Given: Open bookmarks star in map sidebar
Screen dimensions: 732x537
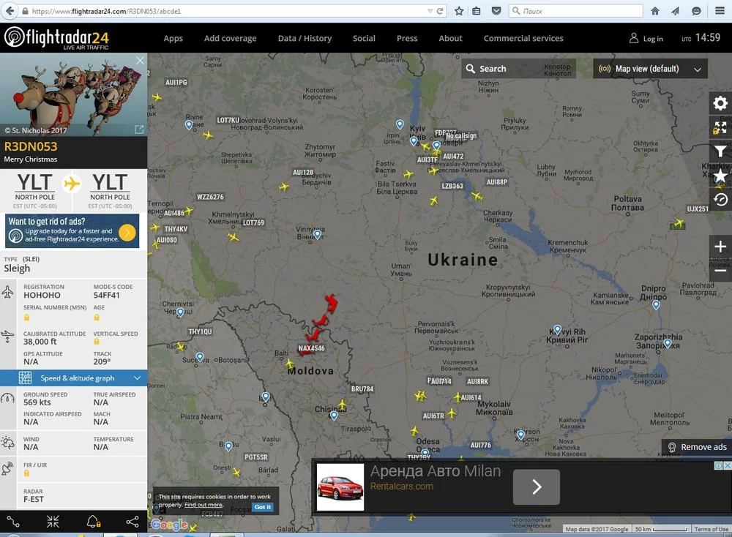Looking at the screenshot, I should pyautogui.click(x=720, y=176).
